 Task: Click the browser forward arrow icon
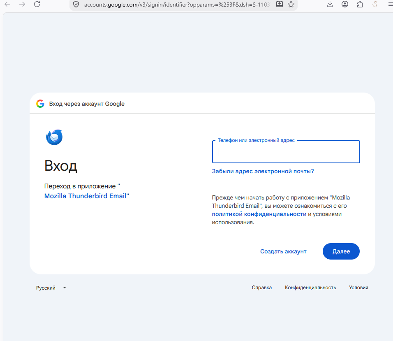pyautogui.click(x=22, y=4)
